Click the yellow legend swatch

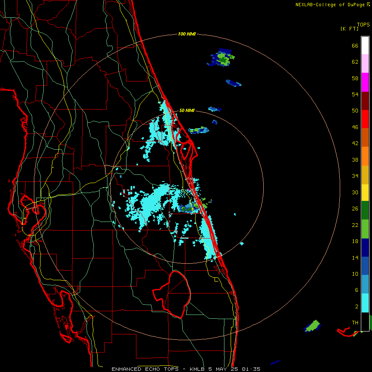coord(365,192)
